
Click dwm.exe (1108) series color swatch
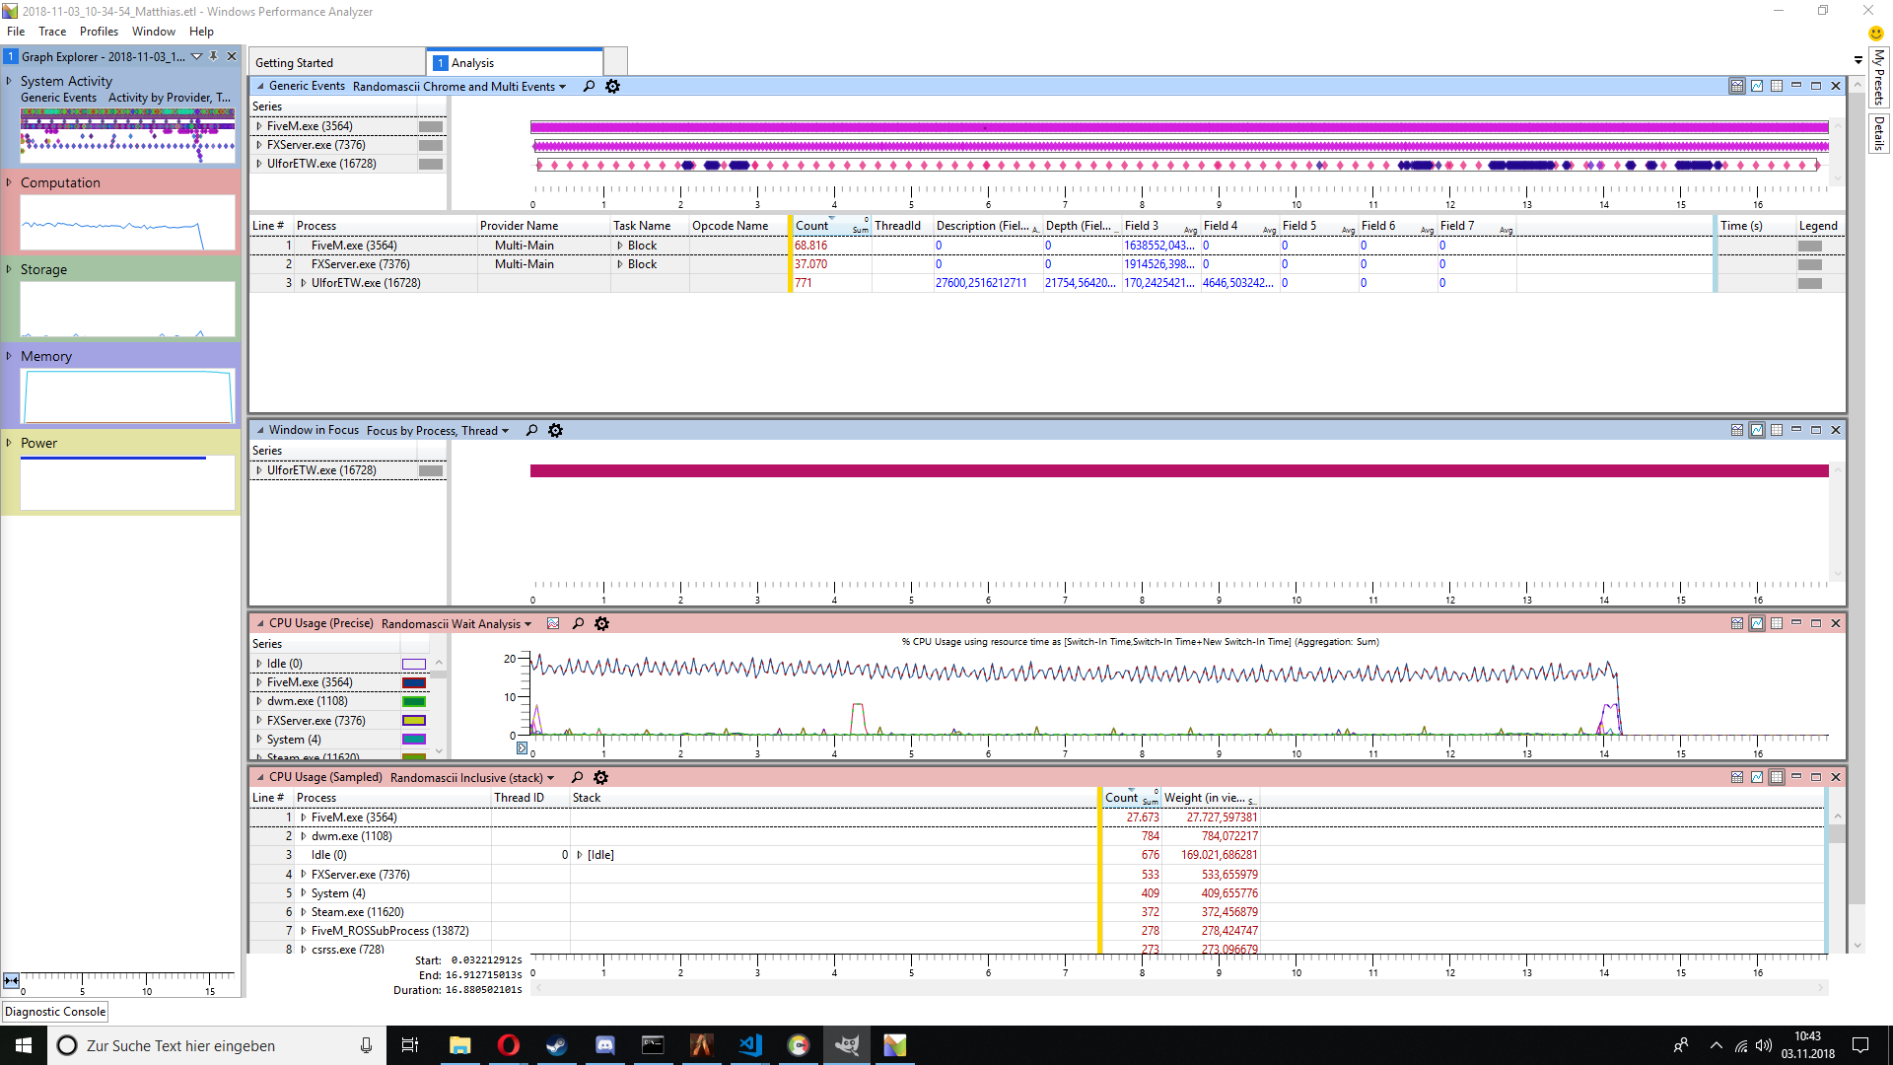(414, 702)
